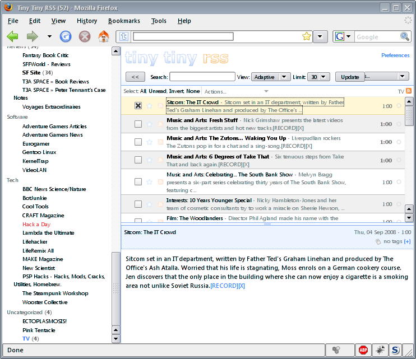Open the View Adaptive dropdown
The width and height of the screenshot is (416, 359).
coord(270,77)
